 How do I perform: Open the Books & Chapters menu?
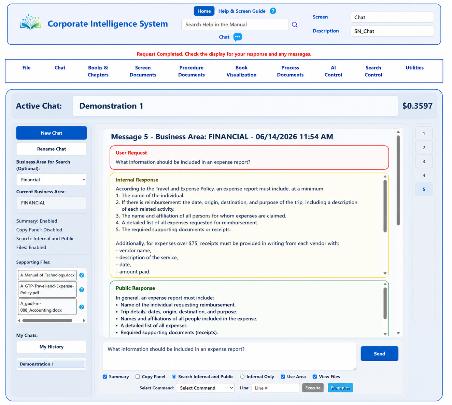coord(98,71)
